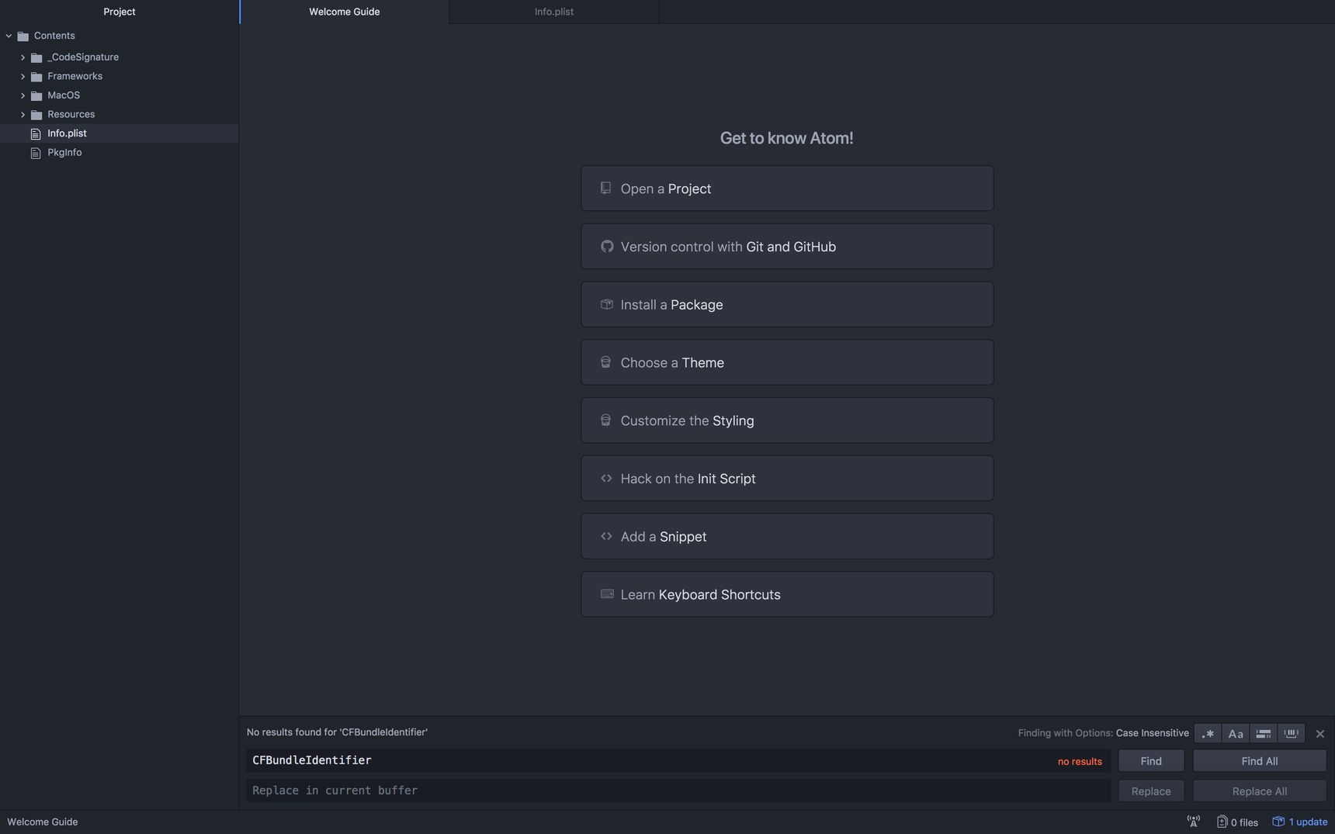The width and height of the screenshot is (1335, 834).
Task: Toggle the Match Case Aa button
Action: pos(1236,733)
